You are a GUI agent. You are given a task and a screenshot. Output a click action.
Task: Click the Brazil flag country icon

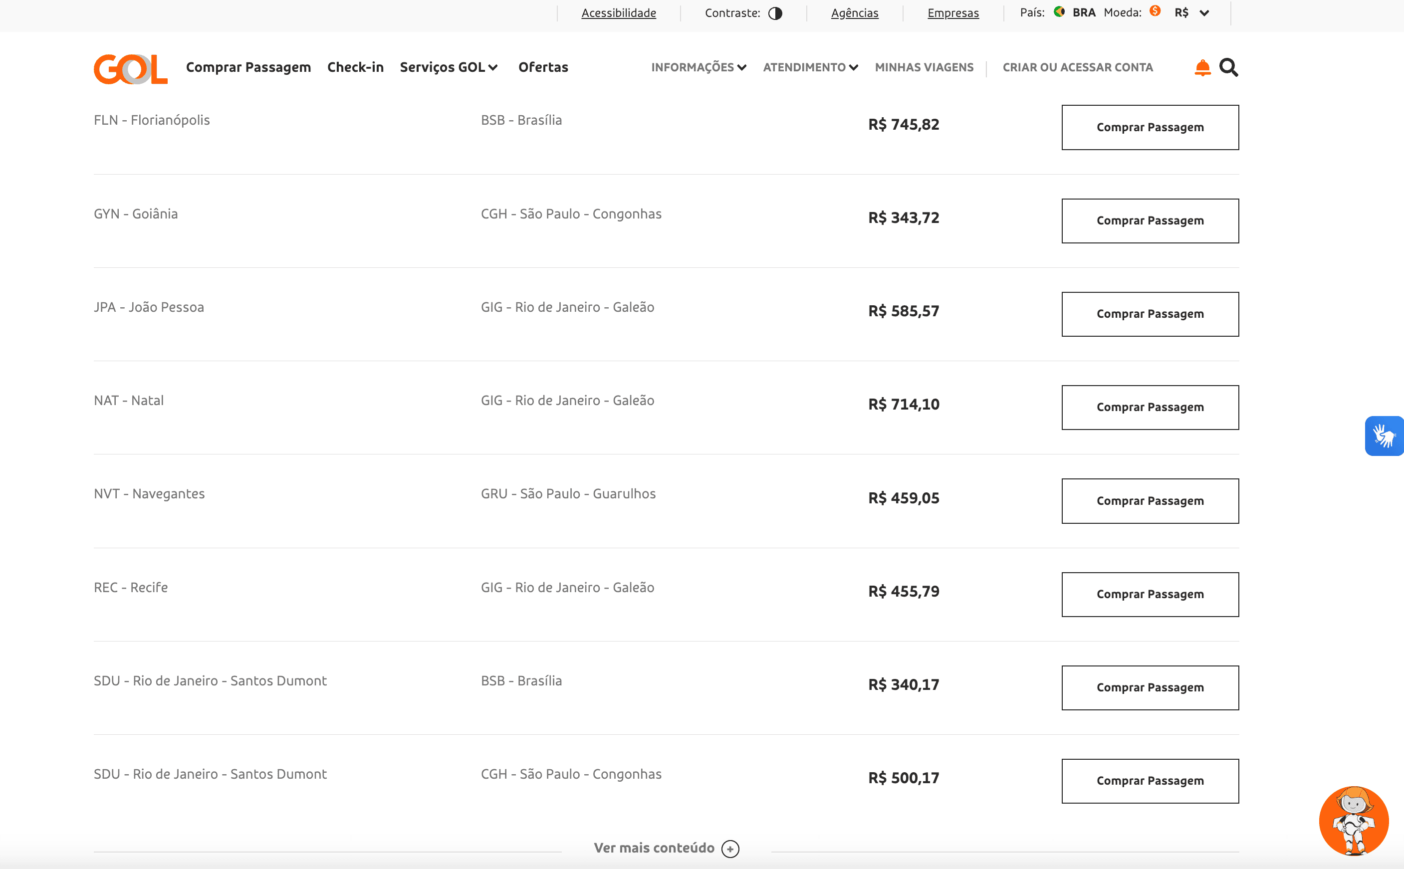1059,12
